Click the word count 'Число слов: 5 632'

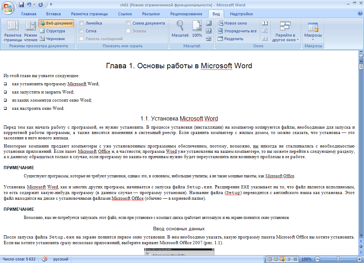tap(19, 259)
